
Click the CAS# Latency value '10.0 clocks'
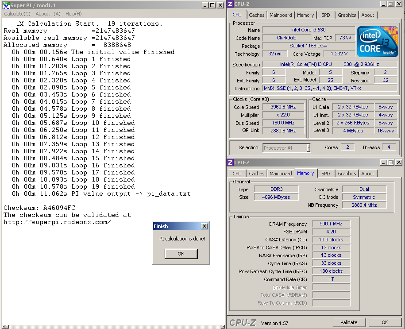click(331, 240)
